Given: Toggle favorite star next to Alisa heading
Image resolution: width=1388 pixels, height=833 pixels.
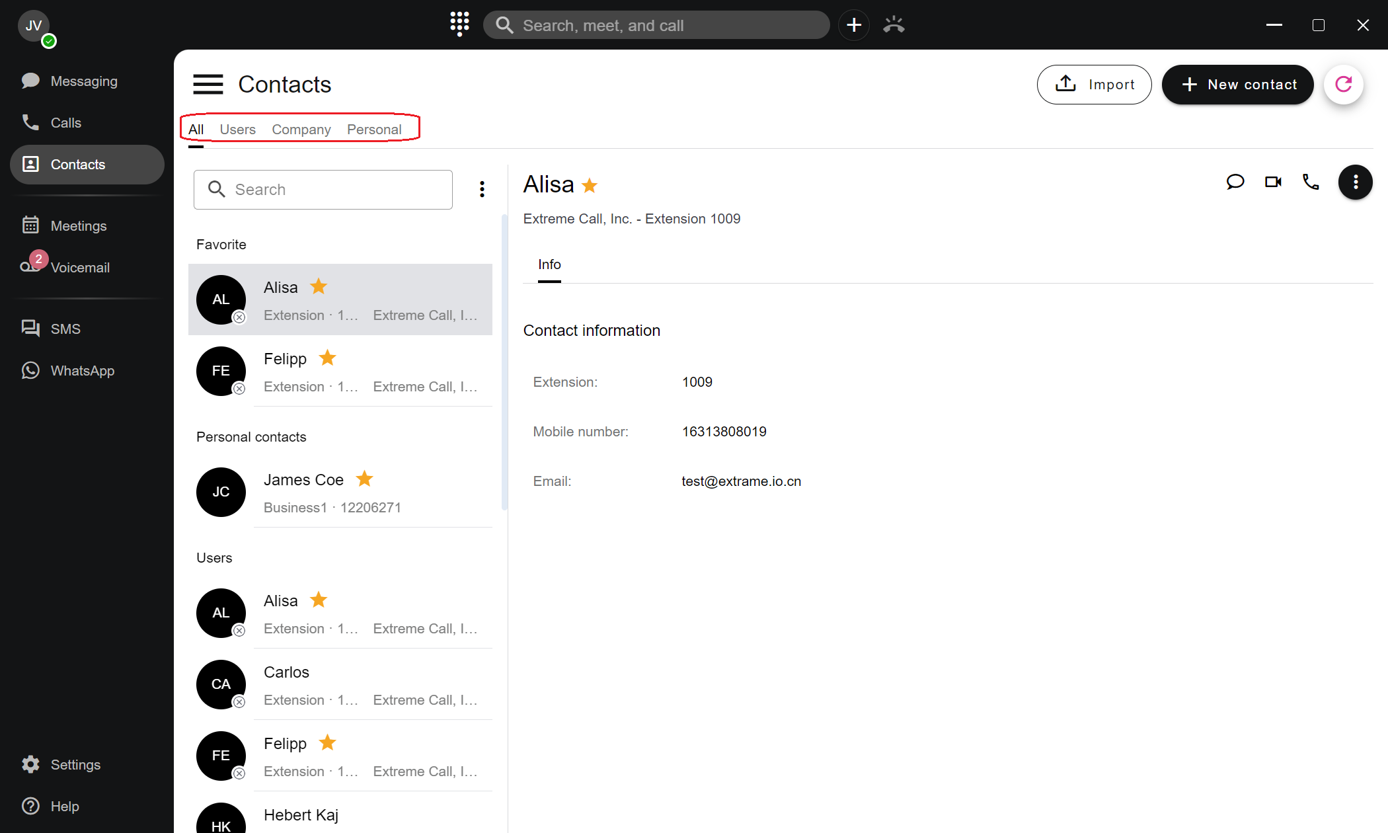Looking at the screenshot, I should [590, 186].
